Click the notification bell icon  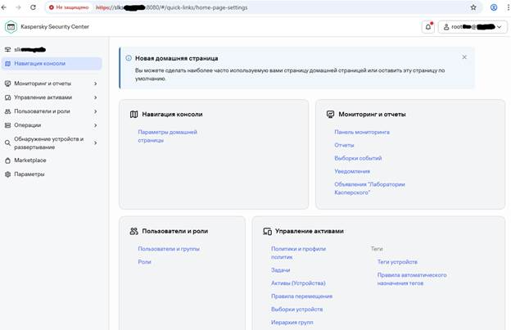click(x=427, y=27)
